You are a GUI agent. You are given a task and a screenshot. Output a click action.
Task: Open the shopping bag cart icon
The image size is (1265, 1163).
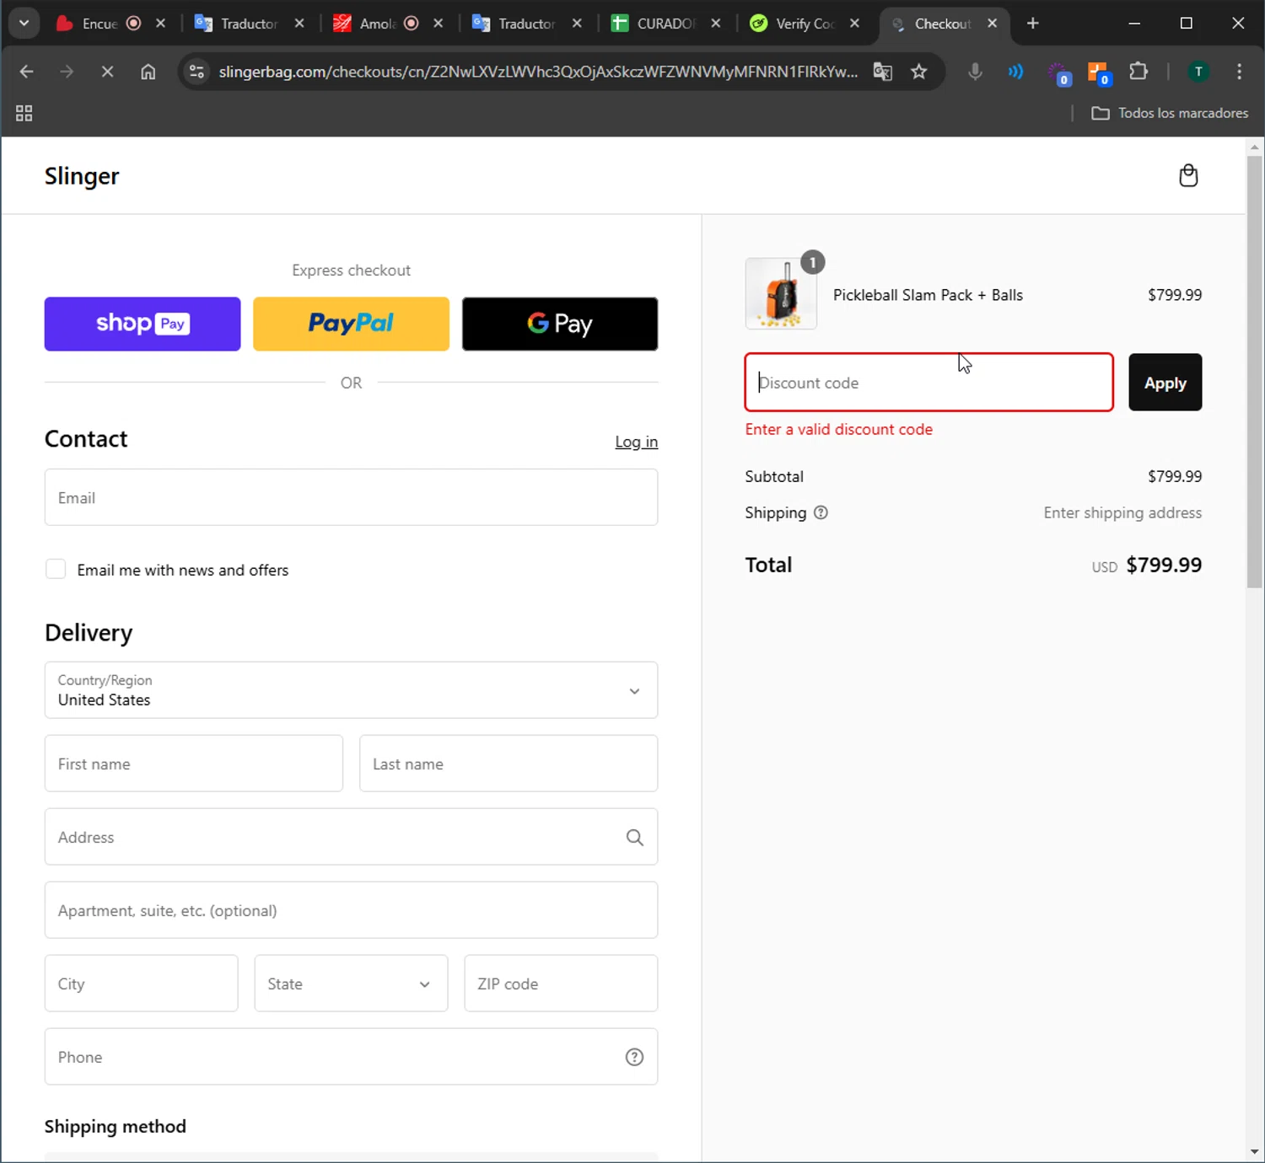(1188, 175)
